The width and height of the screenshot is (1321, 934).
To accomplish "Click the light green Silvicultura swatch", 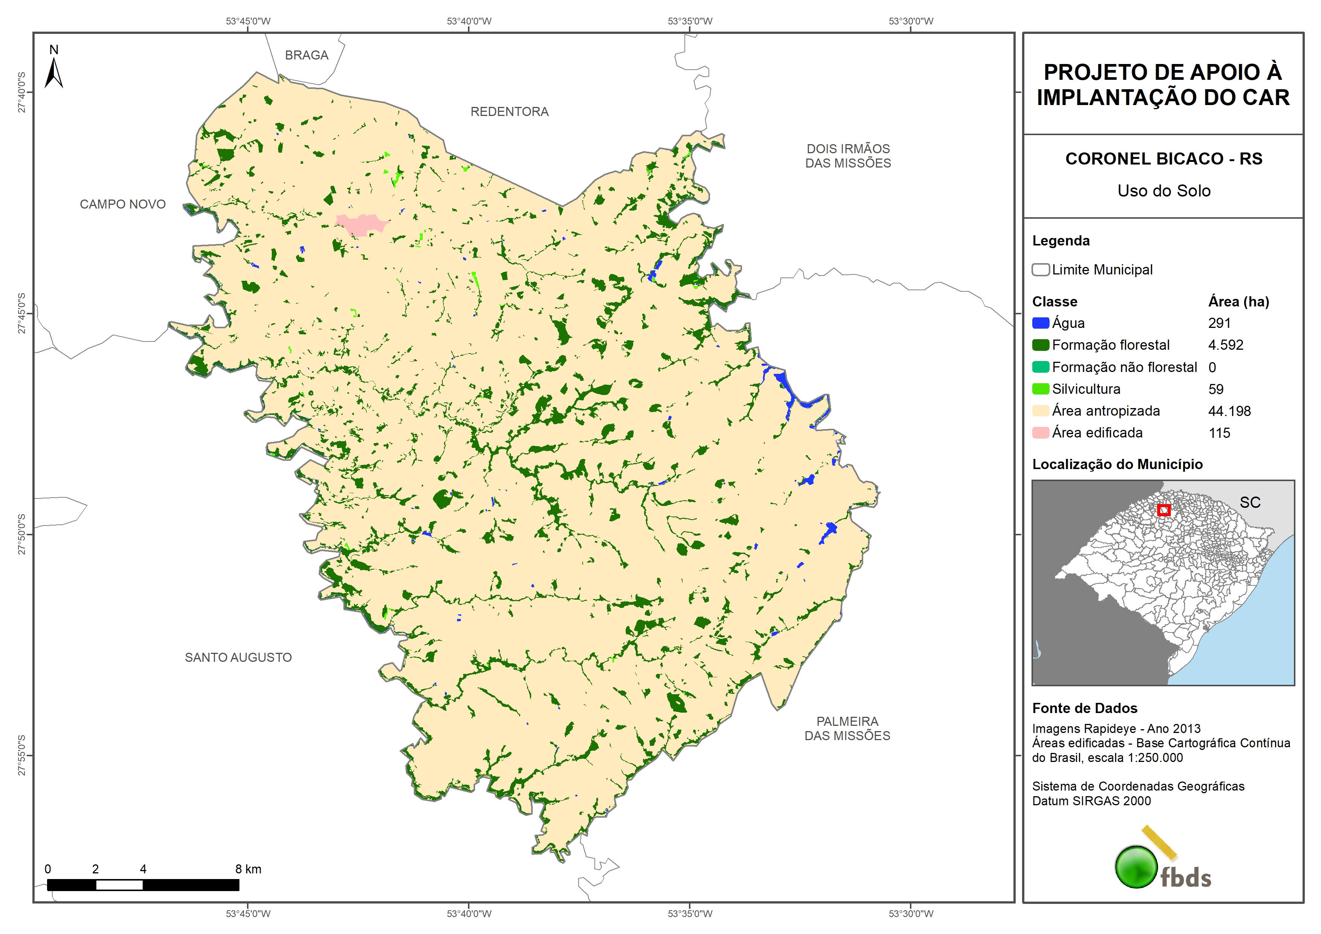I will (1040, 389).
